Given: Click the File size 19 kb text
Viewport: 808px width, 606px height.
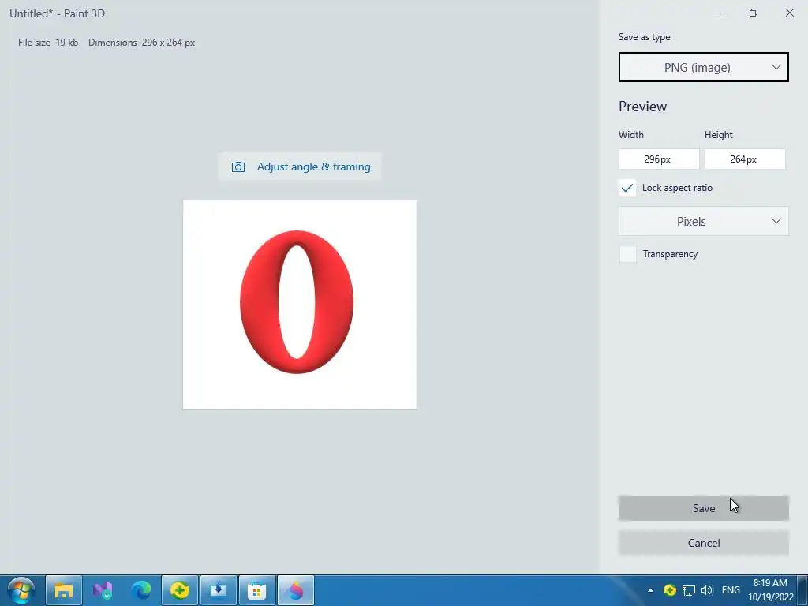Looking at the screenshot, I should click(48, 43).
